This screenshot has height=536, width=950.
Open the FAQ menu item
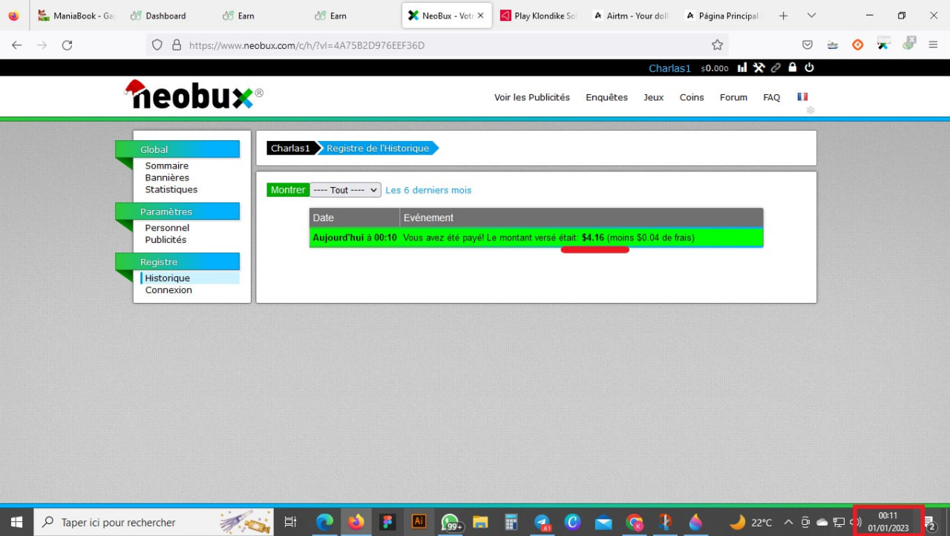pyautogui.click(x=772, y=97)
